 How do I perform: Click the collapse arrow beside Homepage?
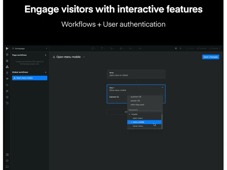[46, 49]
